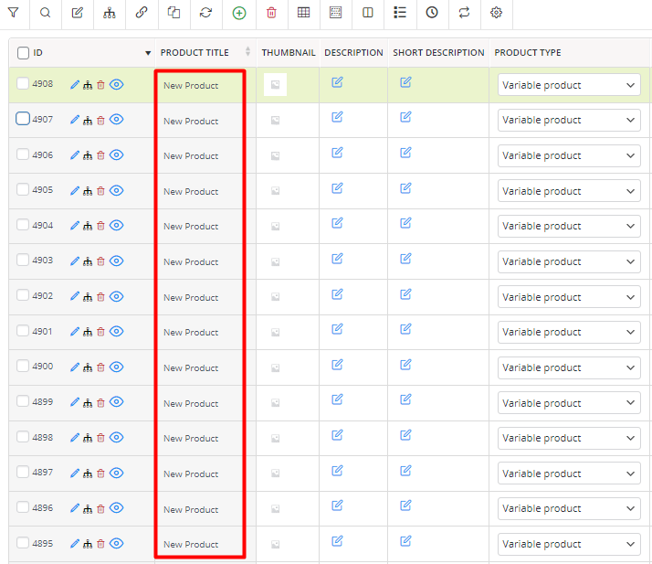Click thumbnail placeholder for product 4908
This screenshot has height=564, width=652.
pyautogui.click(x=275, y=85)
